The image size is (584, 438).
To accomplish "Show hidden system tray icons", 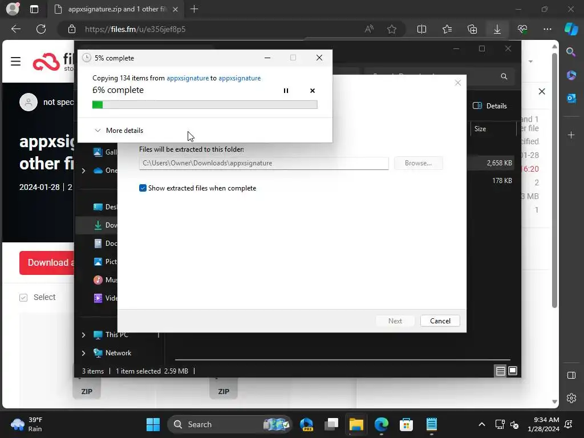I will coord(481,424).
